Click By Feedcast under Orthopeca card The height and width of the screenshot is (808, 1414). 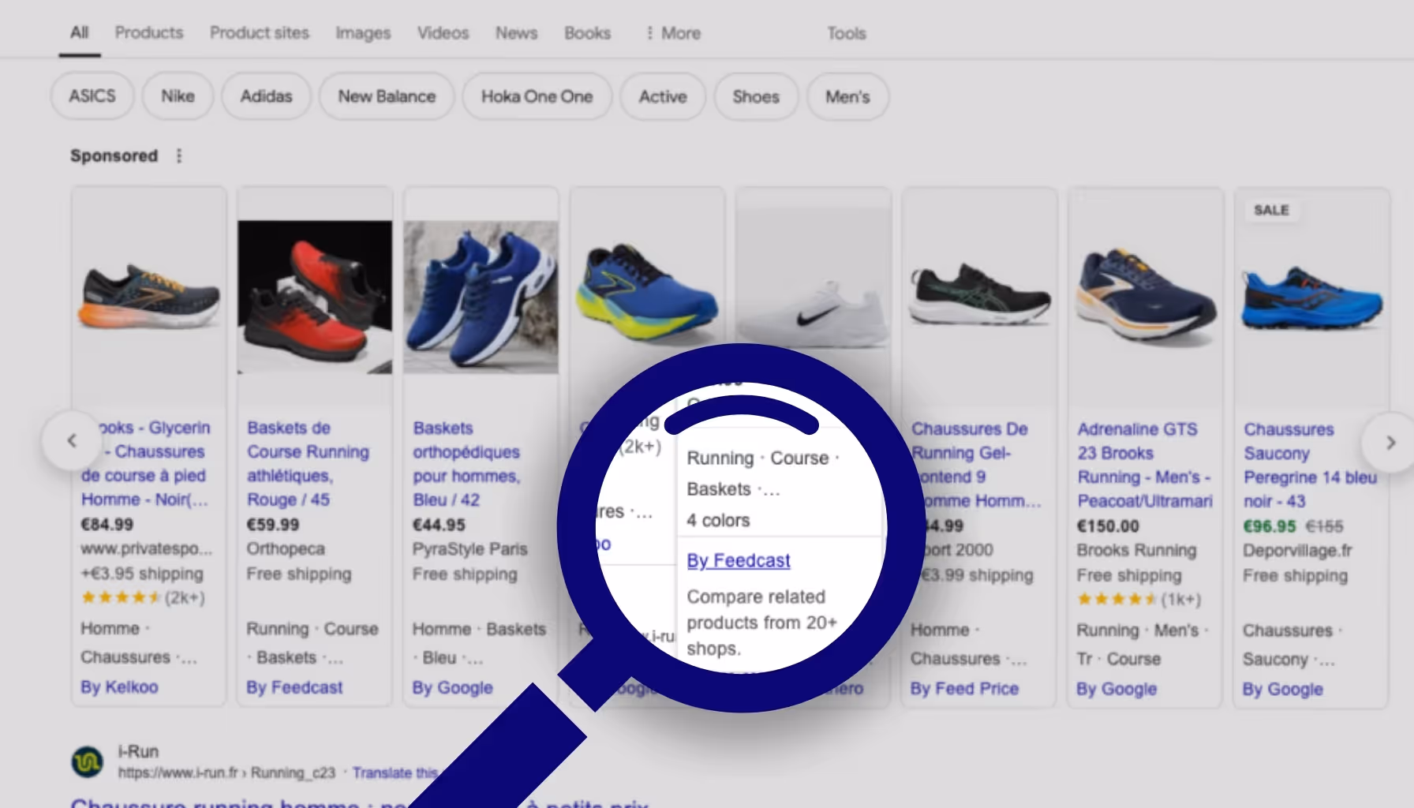[x=294, y=687]
